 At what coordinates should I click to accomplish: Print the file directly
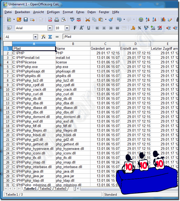pos(57,20)
